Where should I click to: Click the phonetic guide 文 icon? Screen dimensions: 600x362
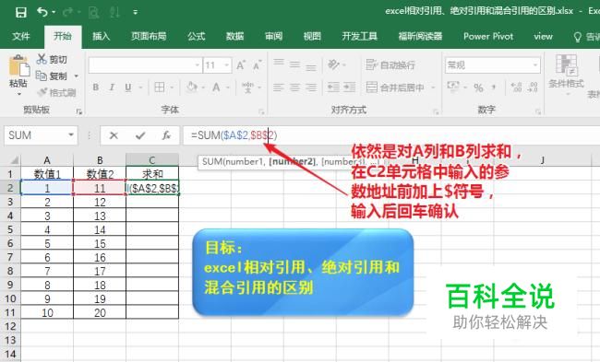click(248, 88)
